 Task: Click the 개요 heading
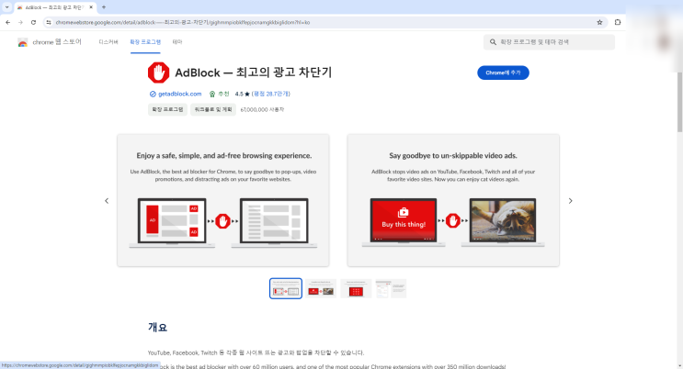[x=158, y=327]
